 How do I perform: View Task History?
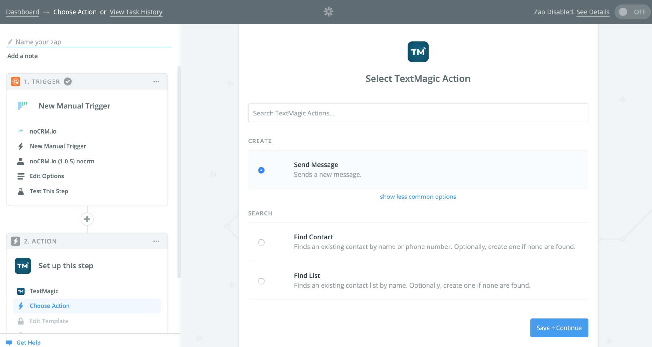(x=136, y=12)
